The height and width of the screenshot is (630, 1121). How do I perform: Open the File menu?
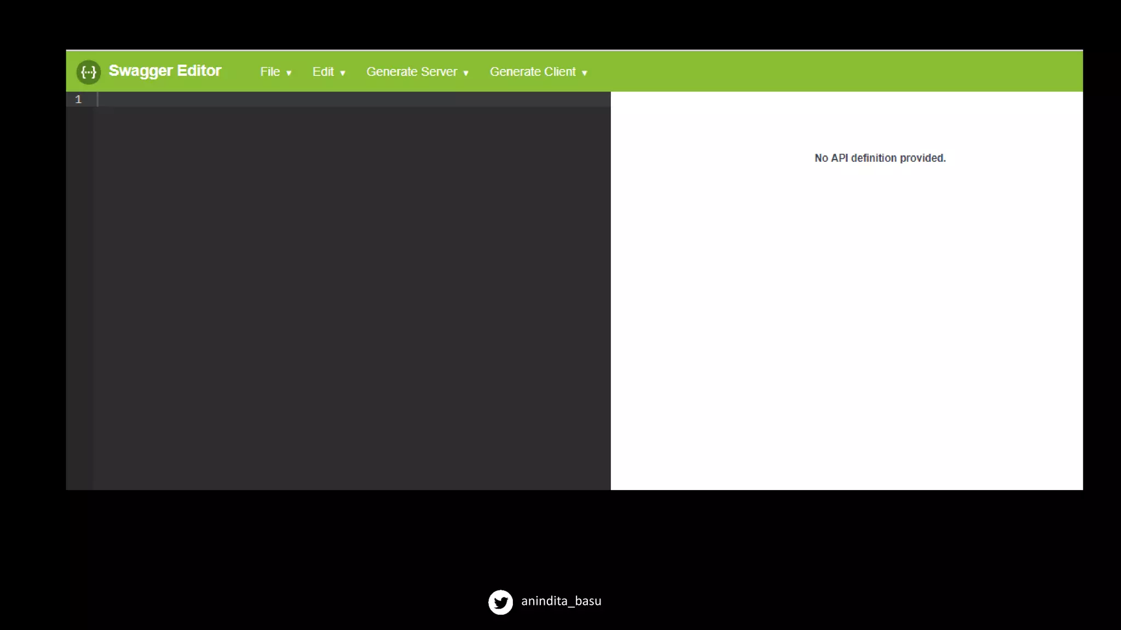coord(270,72)
